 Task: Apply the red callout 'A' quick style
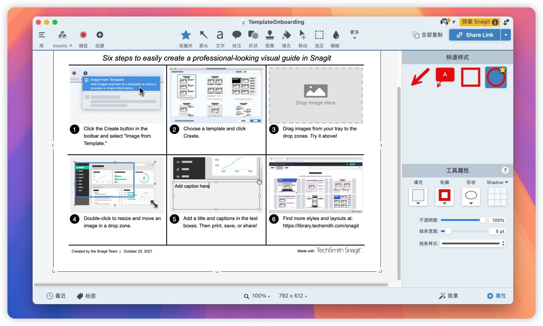[x=445, y=77]
